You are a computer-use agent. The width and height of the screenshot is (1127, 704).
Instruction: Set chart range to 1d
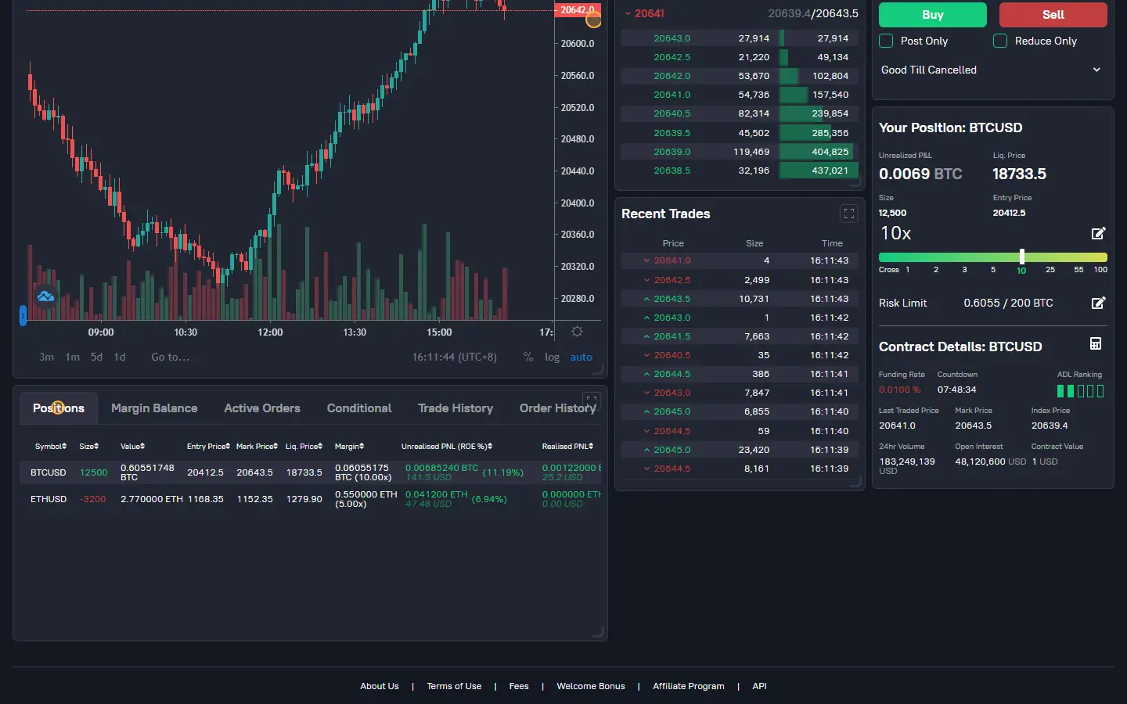pyautogui.click(x=120, y=357)
